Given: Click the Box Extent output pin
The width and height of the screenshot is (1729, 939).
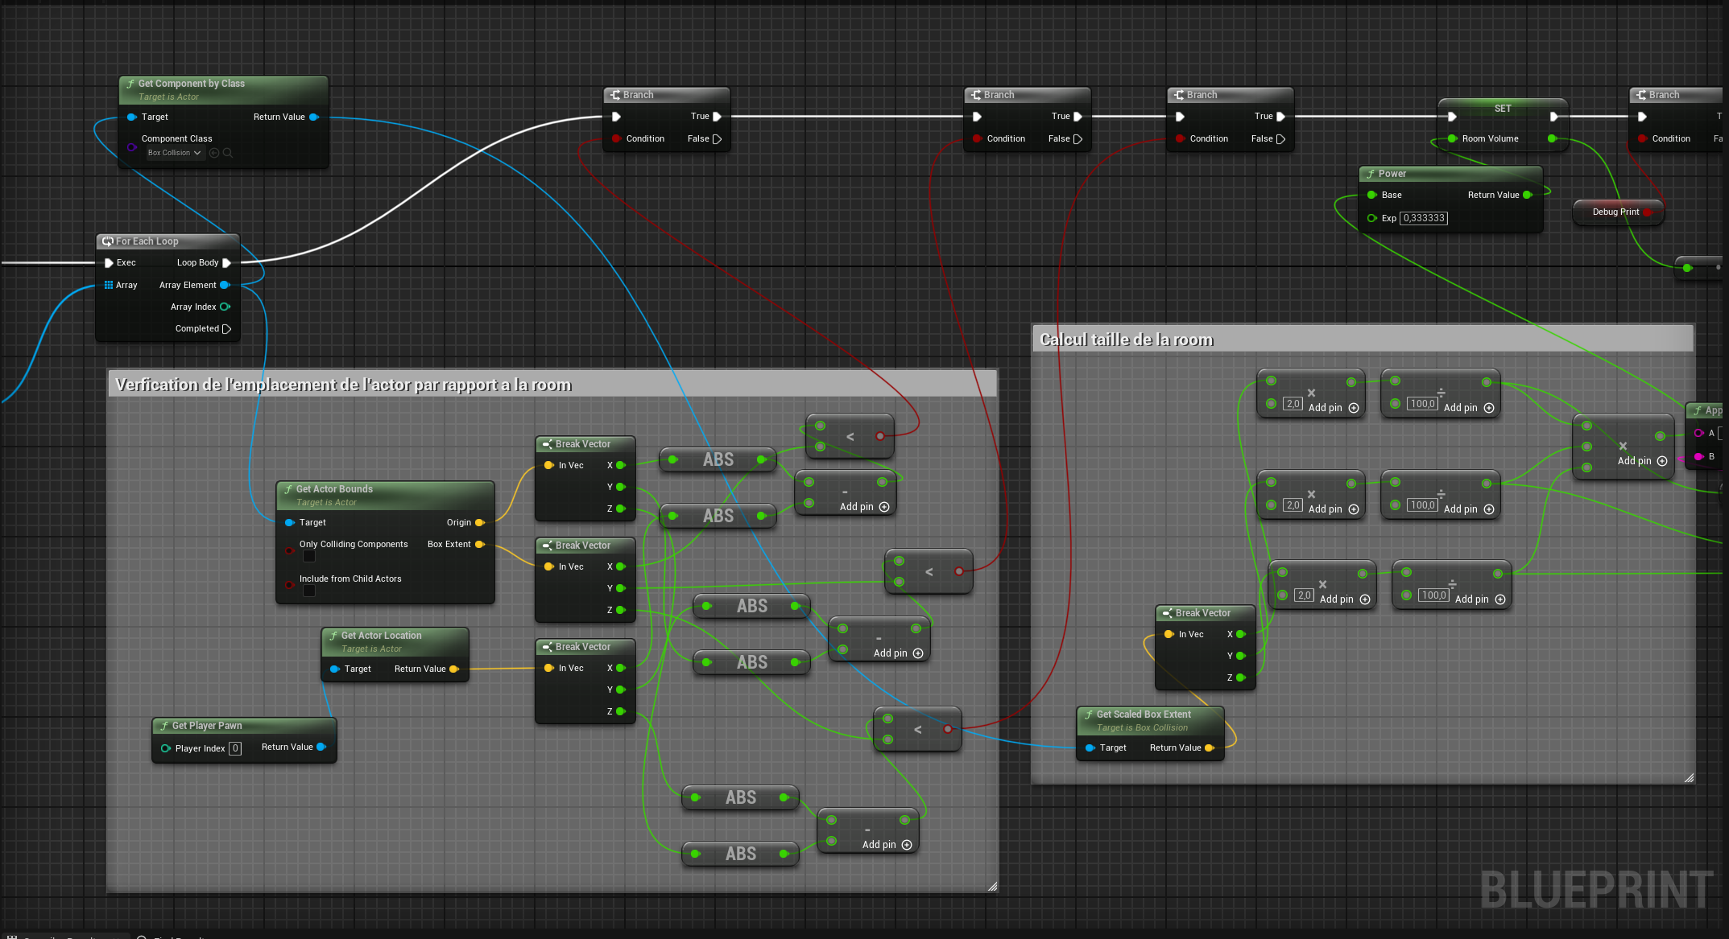Looking at the screenshot, I should [x=479, y=544].
